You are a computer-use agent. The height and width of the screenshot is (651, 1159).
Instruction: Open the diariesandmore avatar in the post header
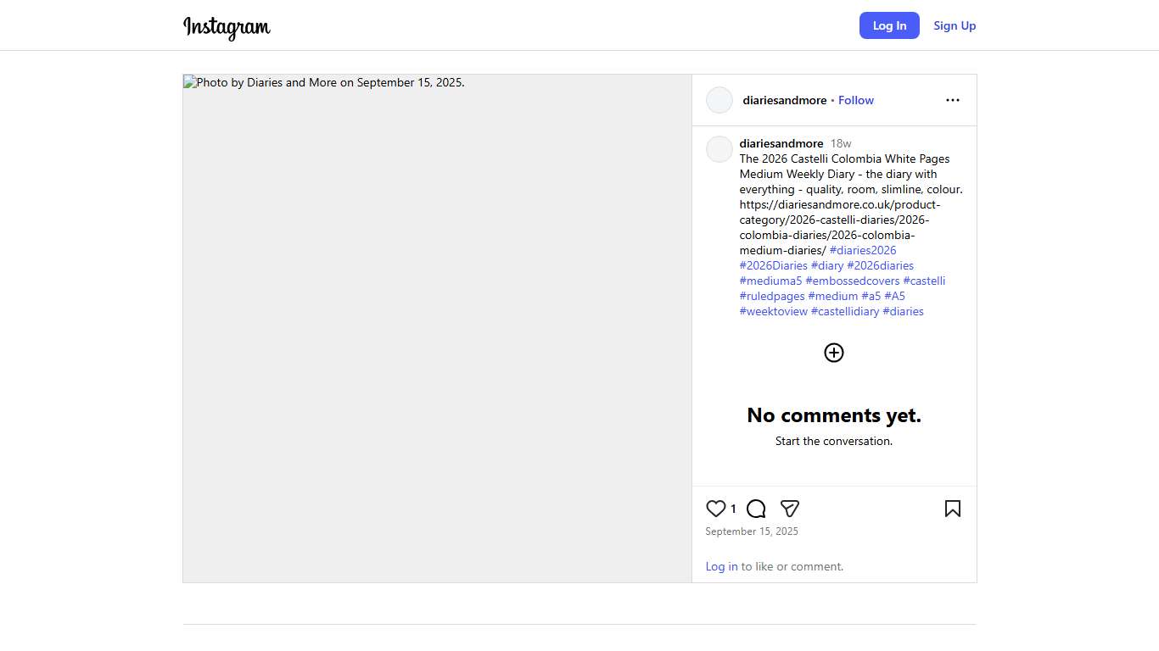click(x=719, y=100)
